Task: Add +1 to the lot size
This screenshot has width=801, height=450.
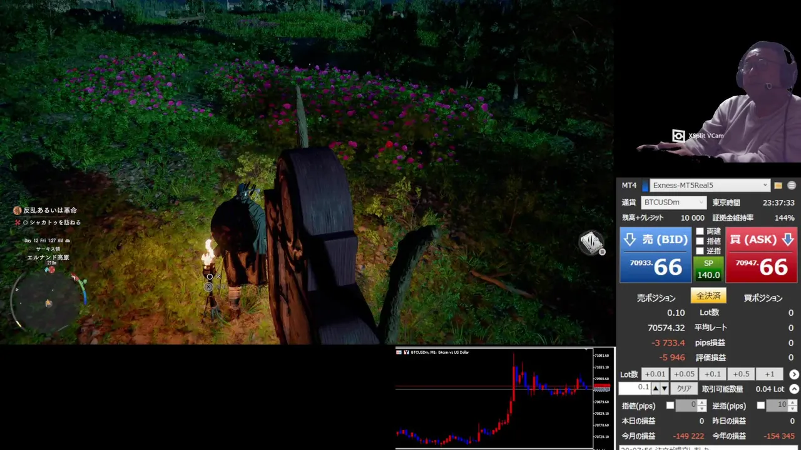Action: click(769, 374)
